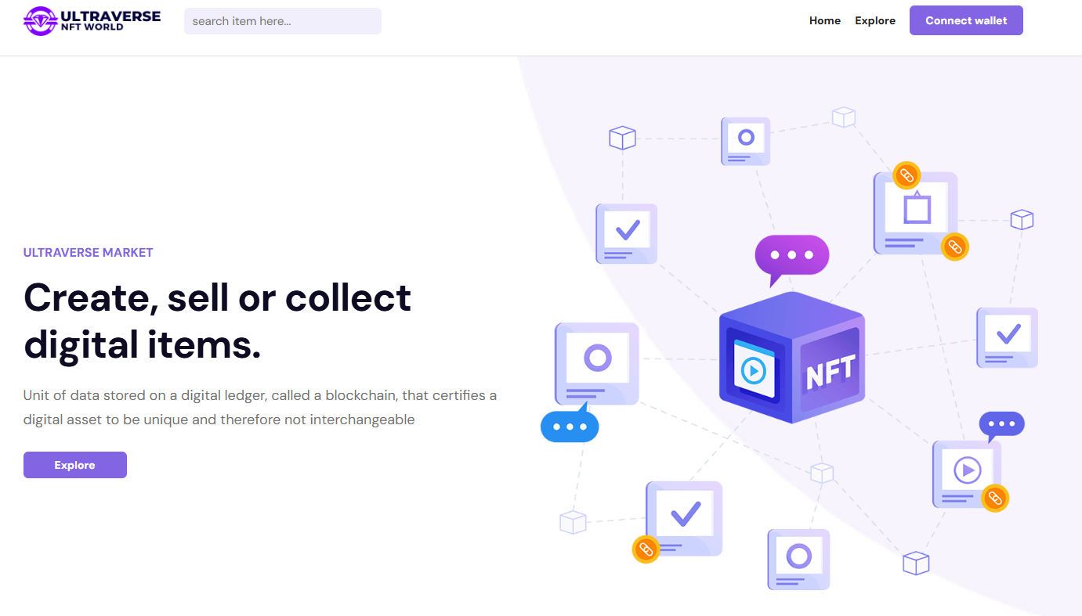Click the large circle card beside the blue bubble

597,363
